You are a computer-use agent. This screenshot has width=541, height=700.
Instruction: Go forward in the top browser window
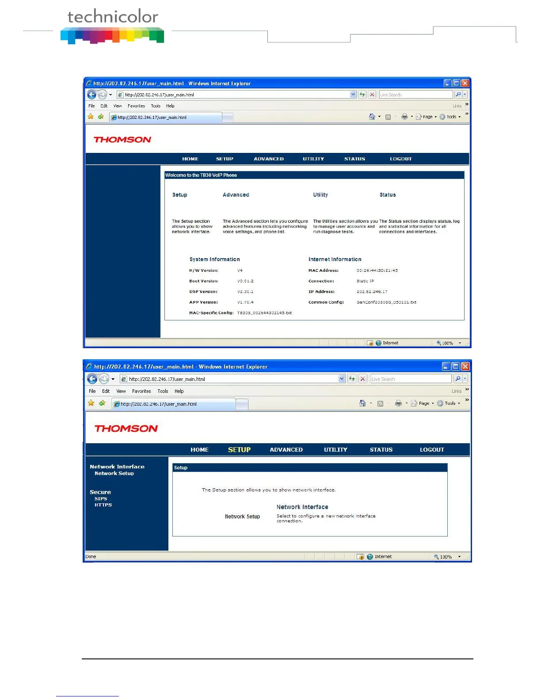click(102, 95)
